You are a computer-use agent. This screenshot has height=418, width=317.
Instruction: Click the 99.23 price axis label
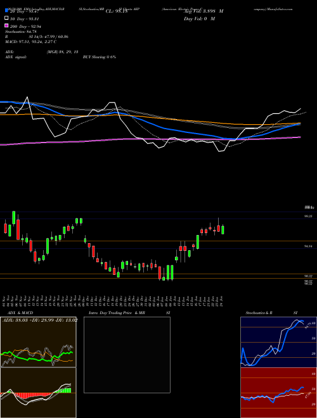pos(309,217)
